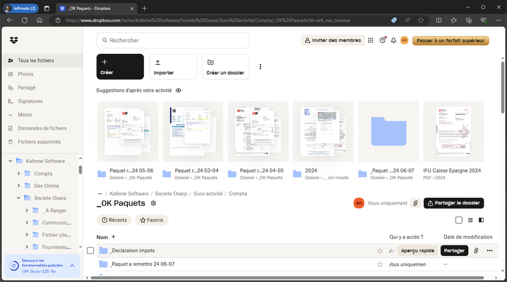Open the browser home page

(39, 20)
